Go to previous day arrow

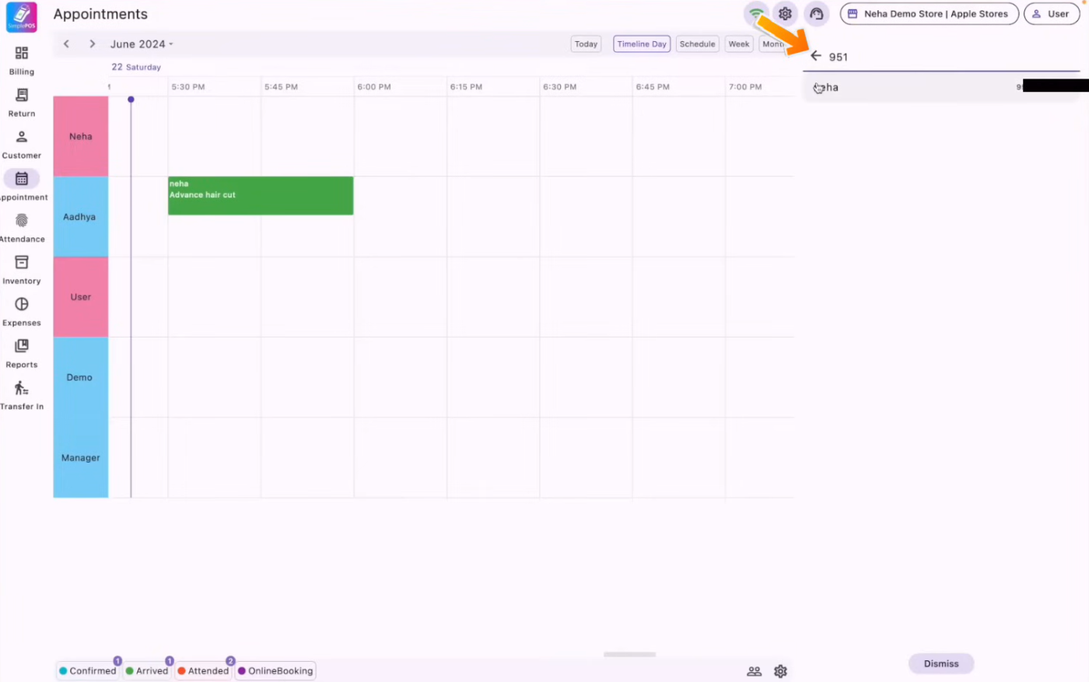67,44
